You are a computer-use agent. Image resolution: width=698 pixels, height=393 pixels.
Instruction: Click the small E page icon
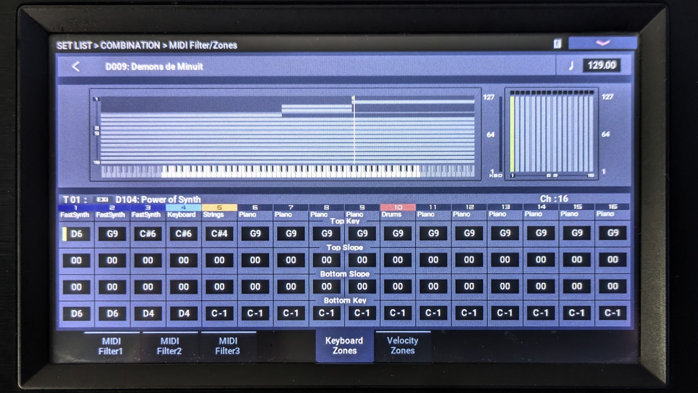pyautogui.click(x=557, y=44)
